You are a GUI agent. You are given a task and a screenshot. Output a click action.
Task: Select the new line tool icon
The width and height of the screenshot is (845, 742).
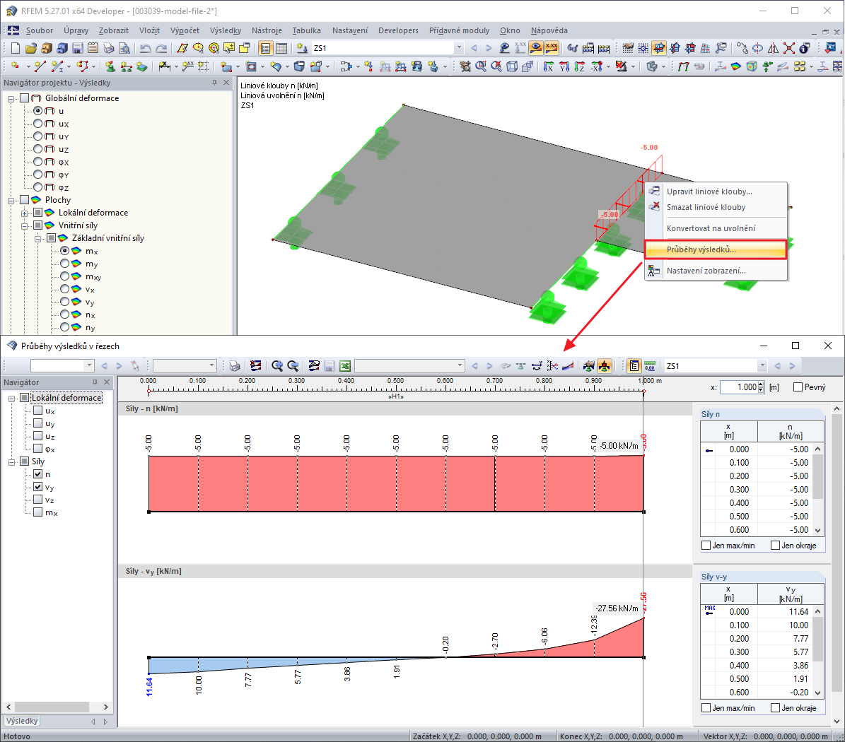tap(40, 66)
